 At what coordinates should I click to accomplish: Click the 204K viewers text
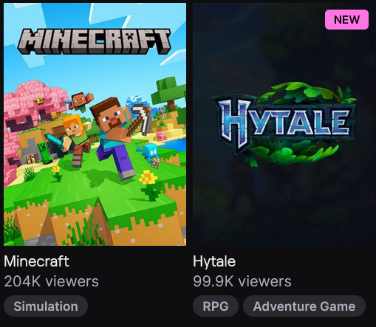[x=51, y=281]
